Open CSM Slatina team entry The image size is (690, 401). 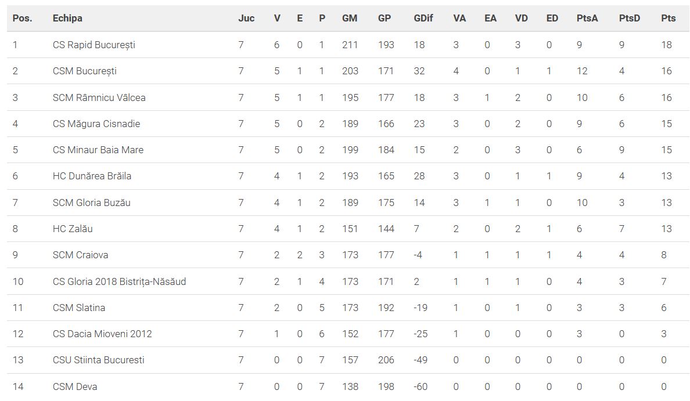click(x=78, y=308)
